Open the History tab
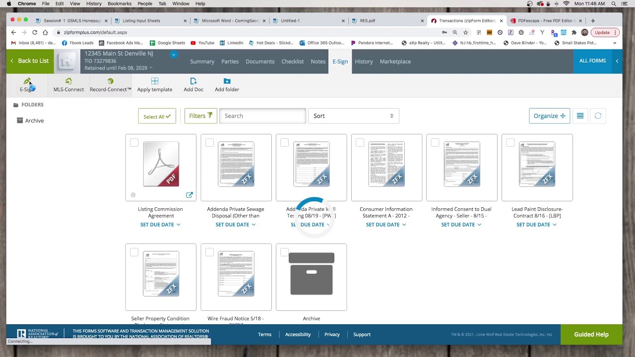This screenshot has height=357, width=635. (x=364, y=61)
